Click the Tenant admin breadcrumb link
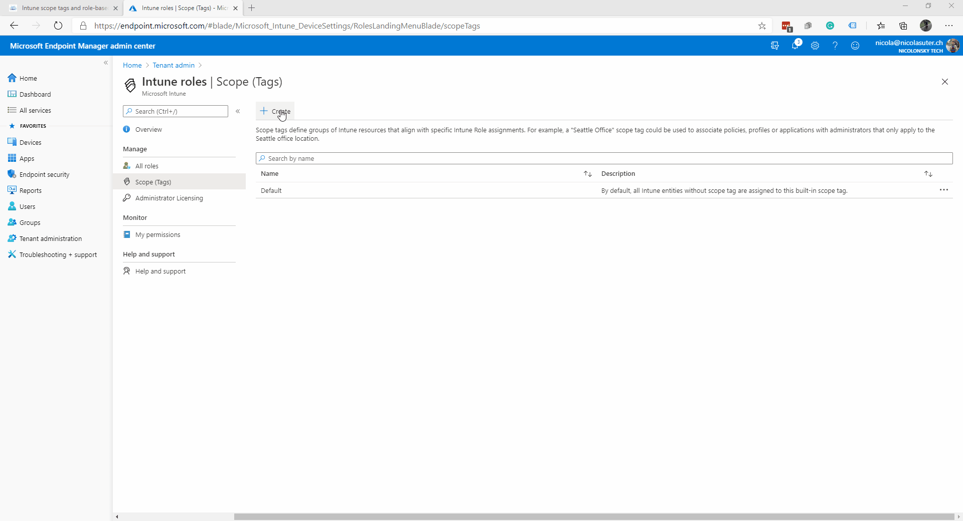Screen dimensions: 963x521 tap(174, 65)
